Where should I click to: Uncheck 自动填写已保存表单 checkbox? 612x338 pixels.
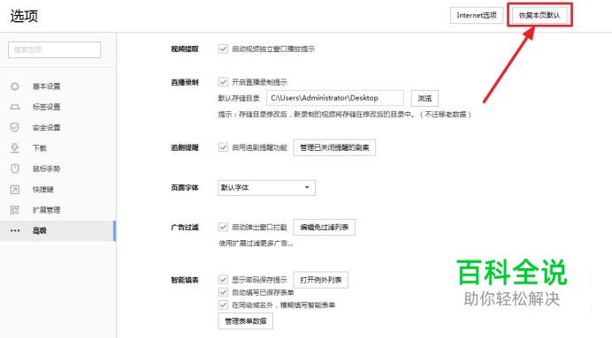click(x=223, y=292)
